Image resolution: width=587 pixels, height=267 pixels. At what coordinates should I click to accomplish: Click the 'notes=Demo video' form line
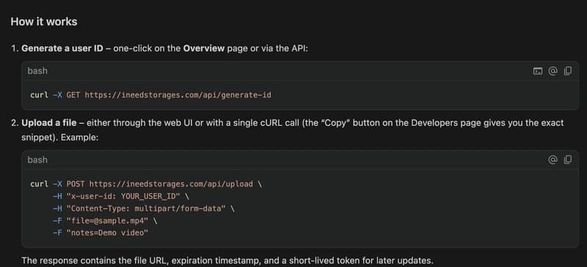click(x=101, y=233)
